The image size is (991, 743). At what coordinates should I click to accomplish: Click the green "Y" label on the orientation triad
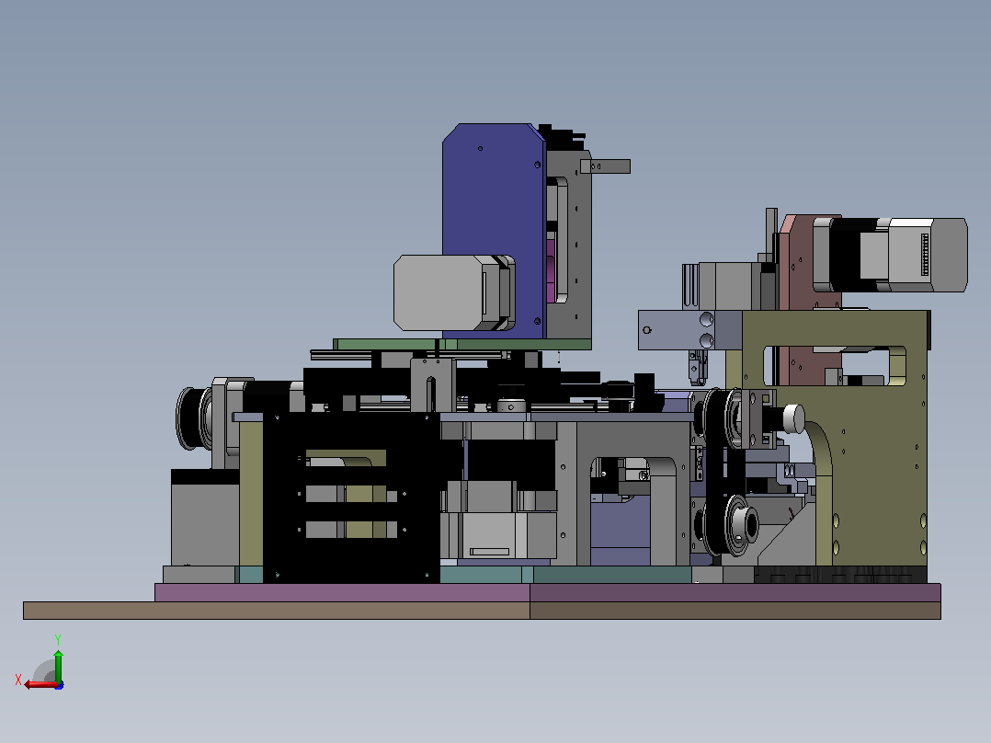(58, 640)
